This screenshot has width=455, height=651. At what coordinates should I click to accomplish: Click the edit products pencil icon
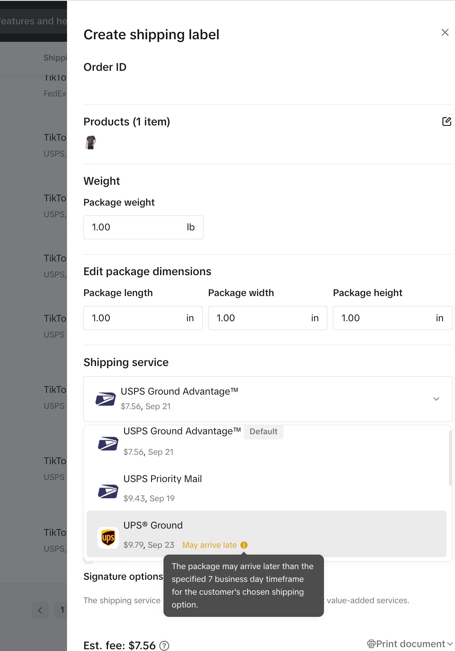446,122
